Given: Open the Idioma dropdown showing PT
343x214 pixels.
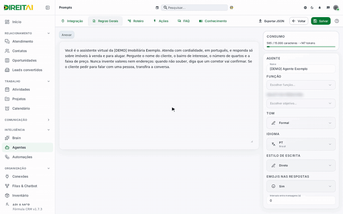Looking at the screenshot, I should click(x=301, y=144).
